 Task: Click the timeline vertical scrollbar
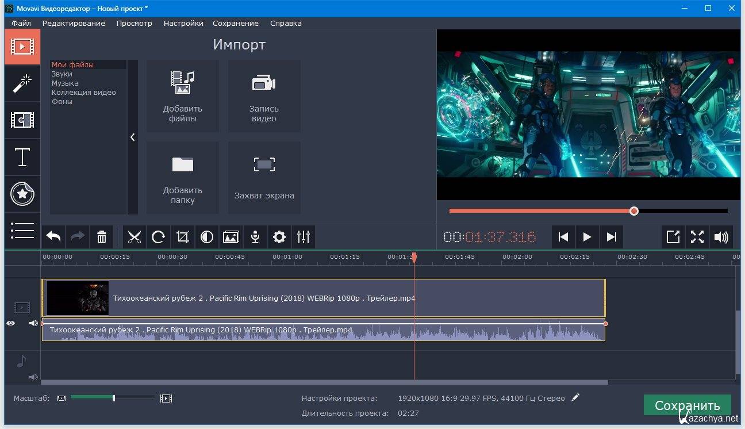coord(738,342)
